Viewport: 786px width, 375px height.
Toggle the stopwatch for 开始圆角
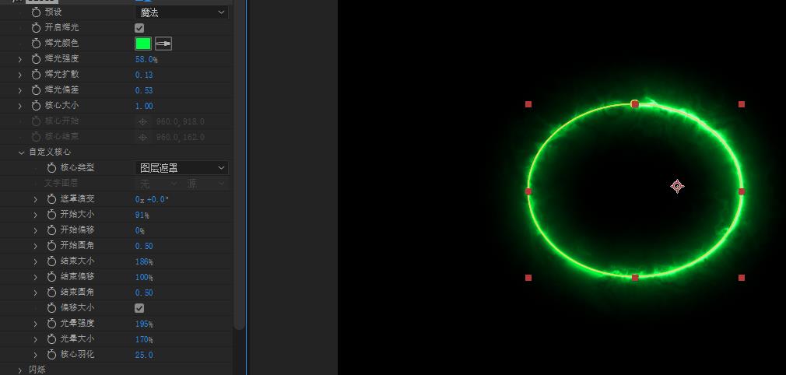click(51, 246)
